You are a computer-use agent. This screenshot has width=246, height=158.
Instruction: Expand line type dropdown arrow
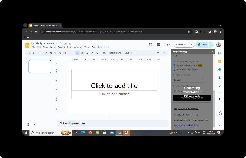click(x=100, y=53)
